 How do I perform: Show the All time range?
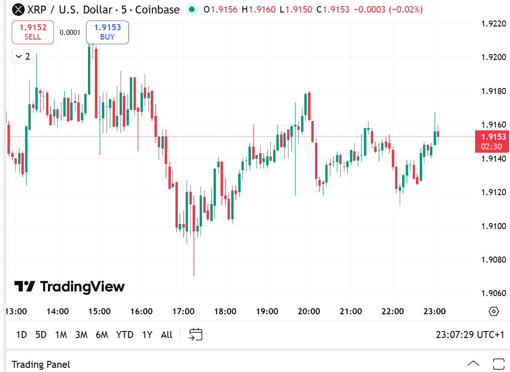(167, 334)
